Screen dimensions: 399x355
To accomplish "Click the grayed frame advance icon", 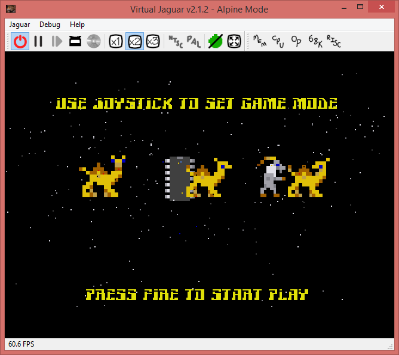I will (57, 41).
